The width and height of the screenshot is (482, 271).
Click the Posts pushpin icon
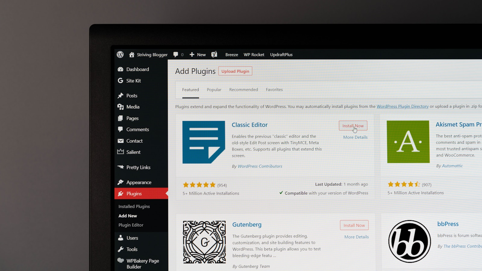120,95
